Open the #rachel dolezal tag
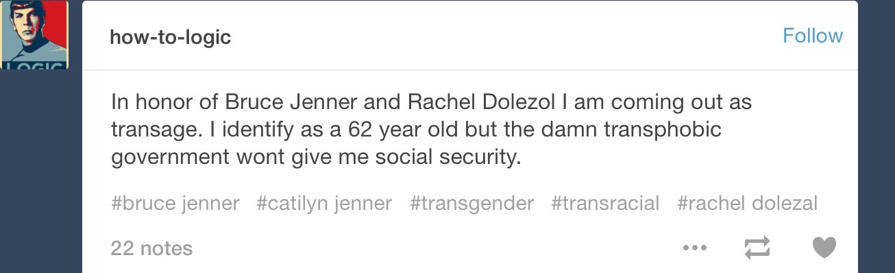This screenshot has width=895, height=273. coord(748,203)
